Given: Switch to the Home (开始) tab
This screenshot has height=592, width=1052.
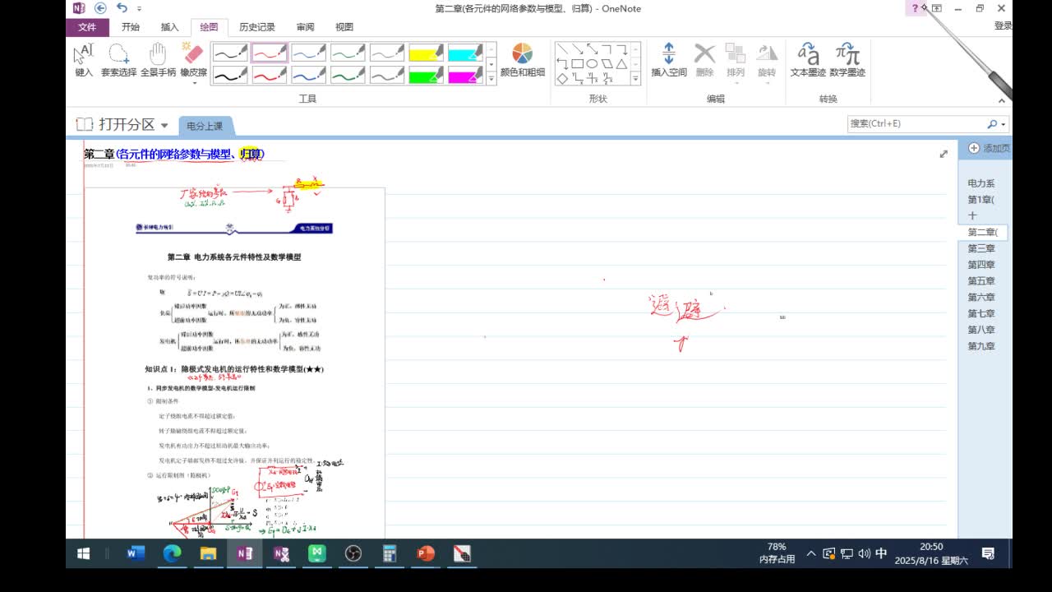Looking at the screenshot, I should tap(131, 26).
